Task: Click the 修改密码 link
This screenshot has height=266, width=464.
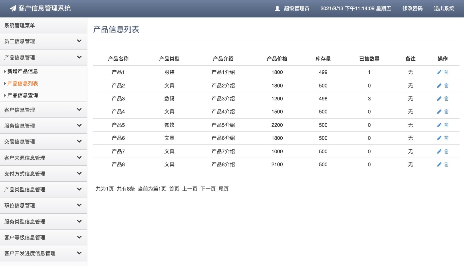Action: pyautogui.click(x=412, y=9)
